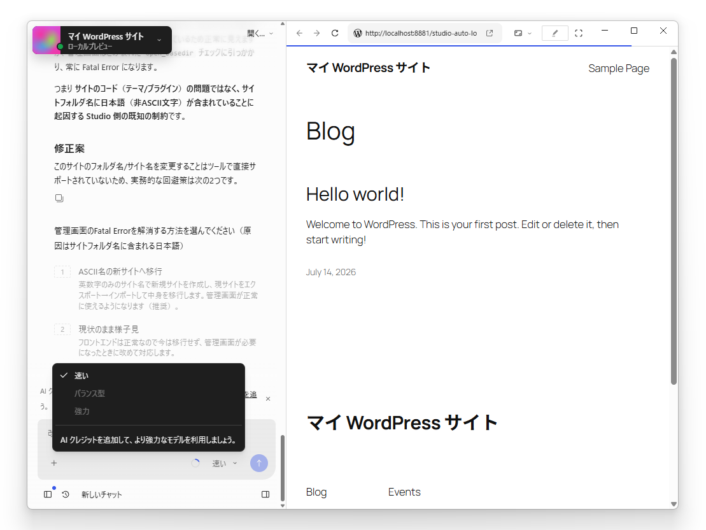Send the message with the arrow button
Screen dimensions: 706x530
tap(259, 463)
